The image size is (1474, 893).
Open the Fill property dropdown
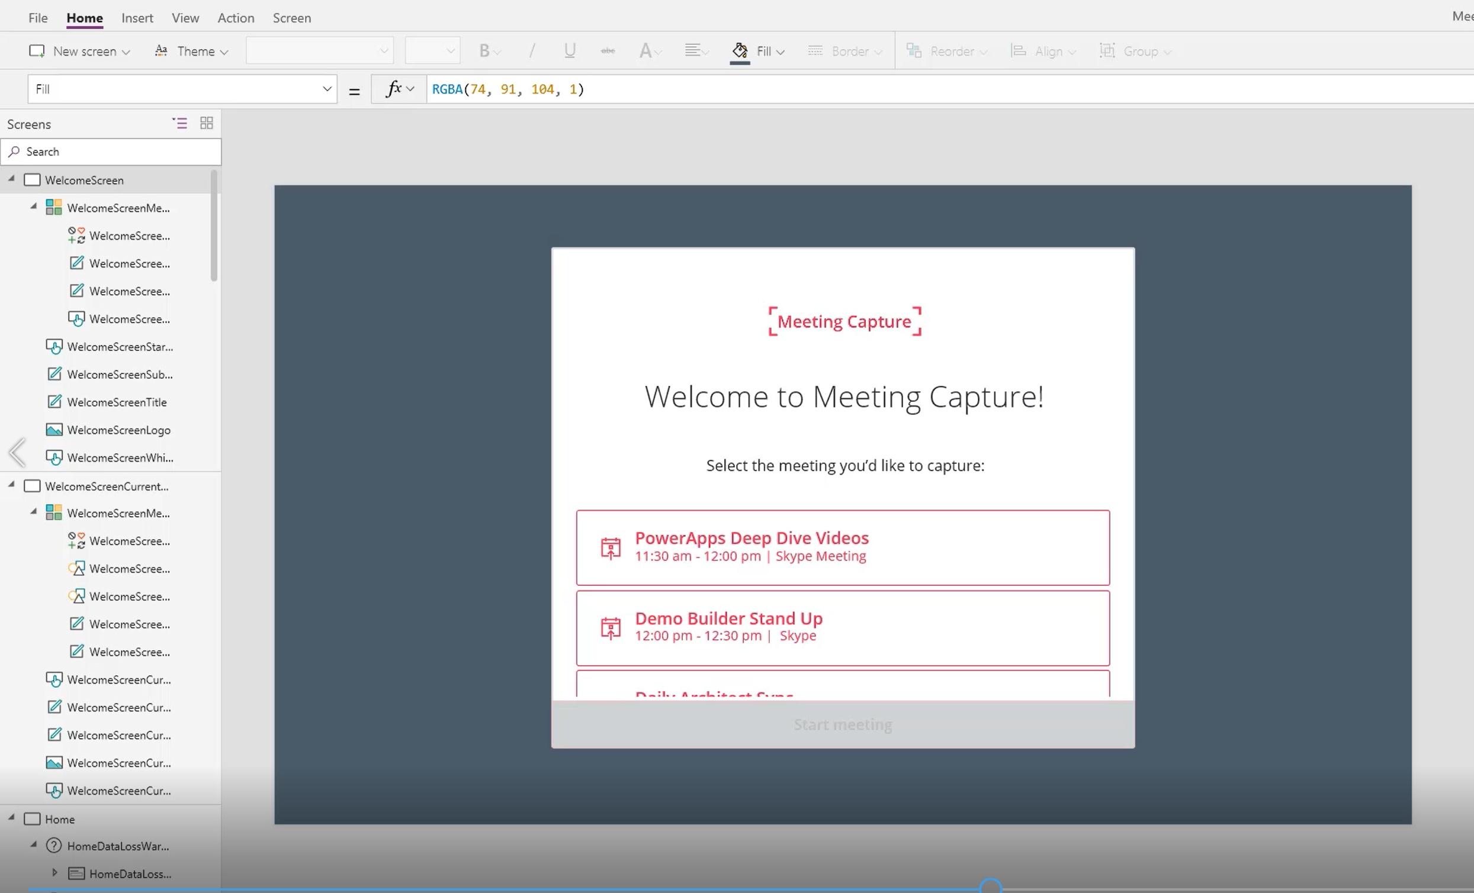327,89
